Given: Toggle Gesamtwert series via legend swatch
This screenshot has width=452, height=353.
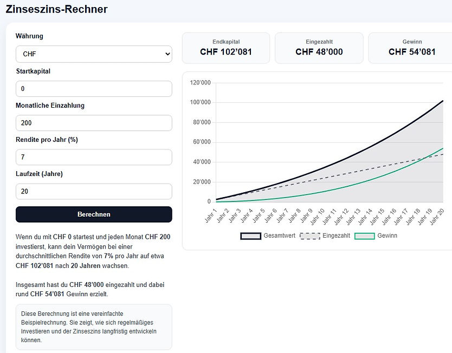Looking at the screenshot, I should pos(251,236).
